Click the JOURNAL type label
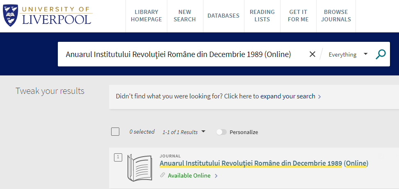Viewport: 399px width, 189px height. 170,156
